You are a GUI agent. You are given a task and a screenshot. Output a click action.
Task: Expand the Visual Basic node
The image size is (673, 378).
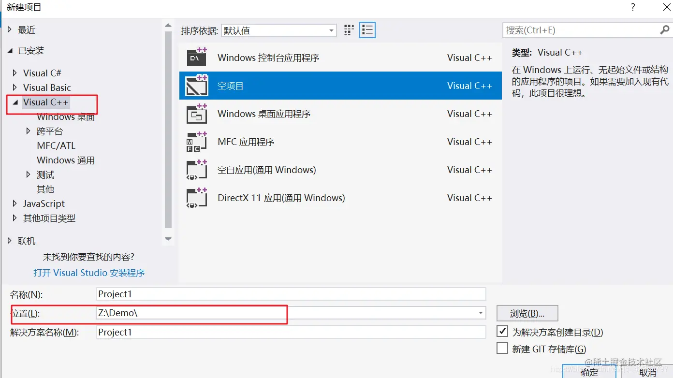coord(15,87)
